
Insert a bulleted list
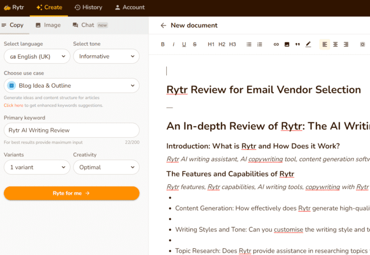click(x=249, y=44)
